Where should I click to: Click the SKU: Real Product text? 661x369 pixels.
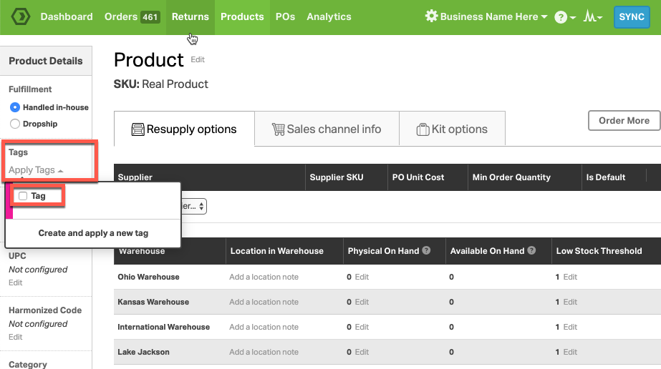pos(160,84)
